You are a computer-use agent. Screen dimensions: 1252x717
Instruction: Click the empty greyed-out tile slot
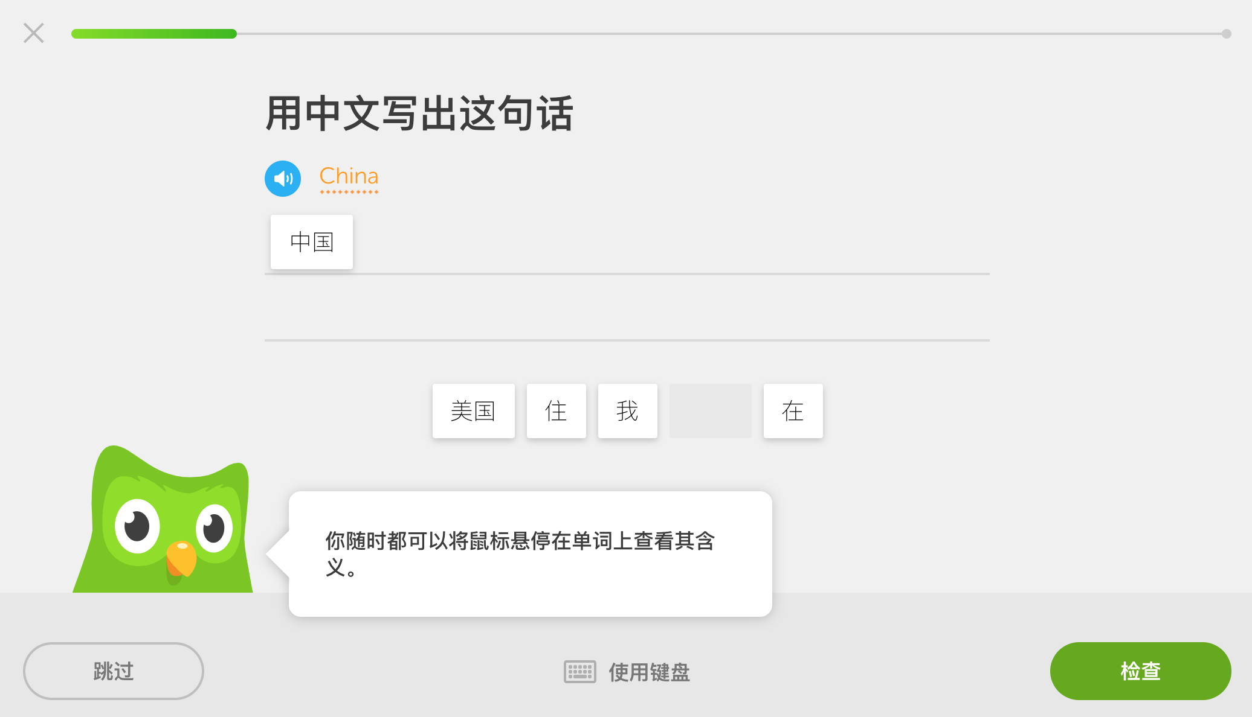pyautogui.click(x=711, y=411)
